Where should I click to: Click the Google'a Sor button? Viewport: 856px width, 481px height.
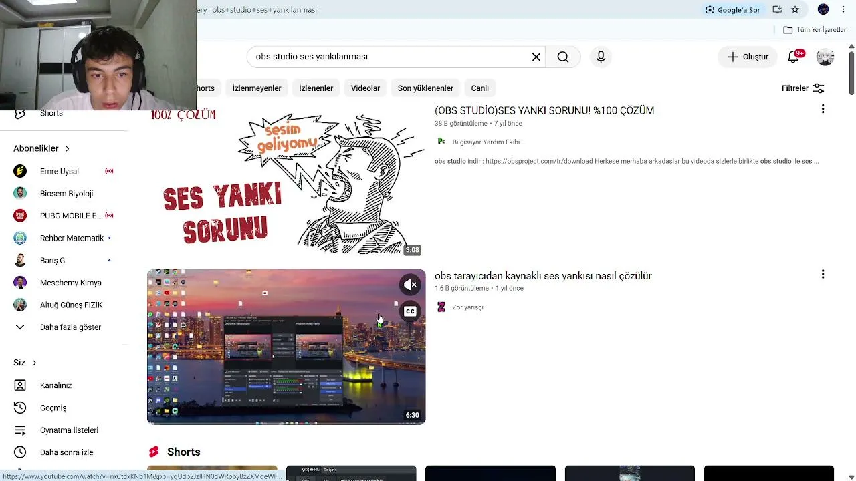point(732,9)
